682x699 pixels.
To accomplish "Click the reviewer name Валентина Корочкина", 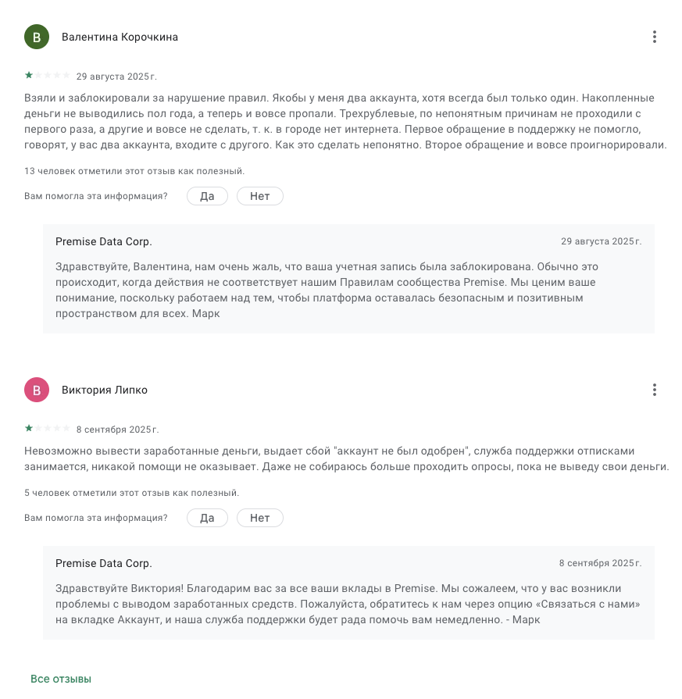I will point(120,37).
